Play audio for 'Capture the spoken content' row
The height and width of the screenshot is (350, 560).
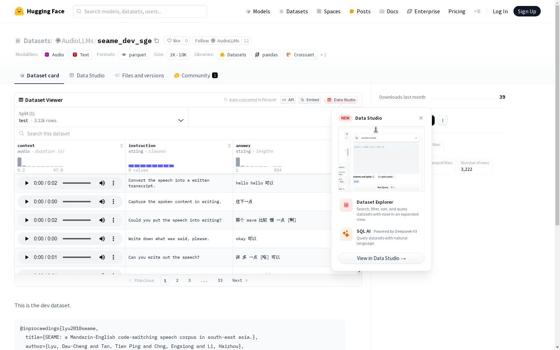[x=27, y=202]
